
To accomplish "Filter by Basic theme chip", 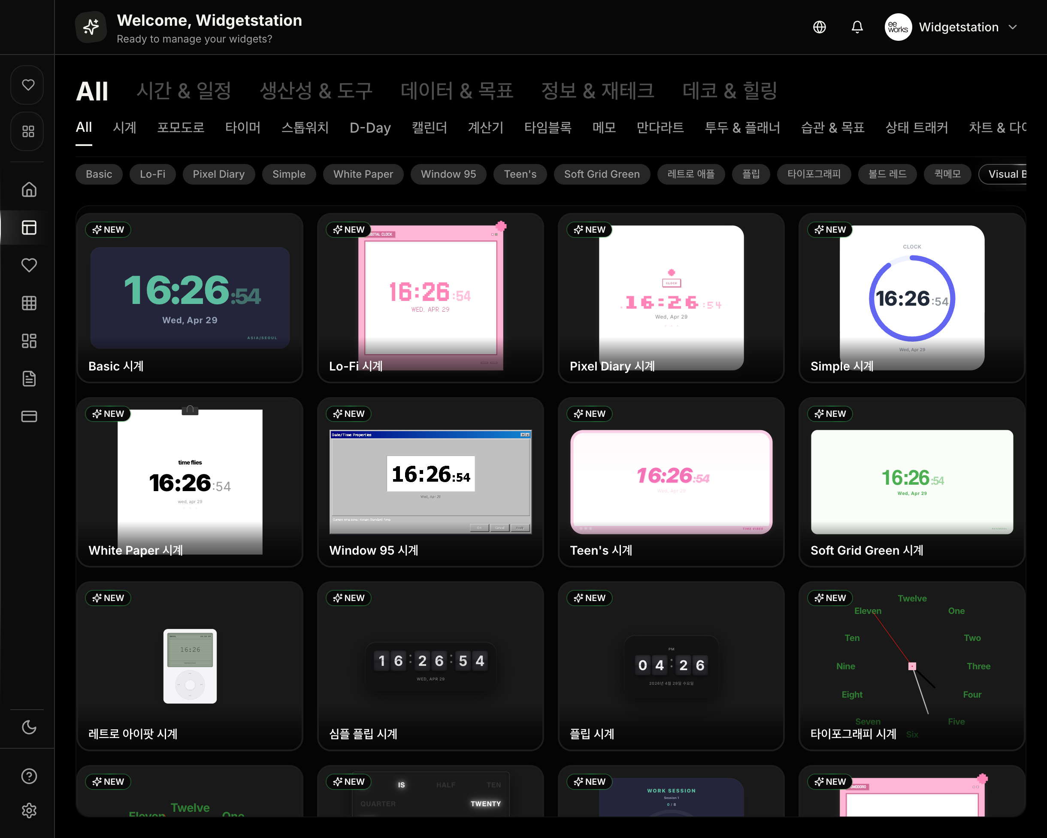I will (99, 174).
